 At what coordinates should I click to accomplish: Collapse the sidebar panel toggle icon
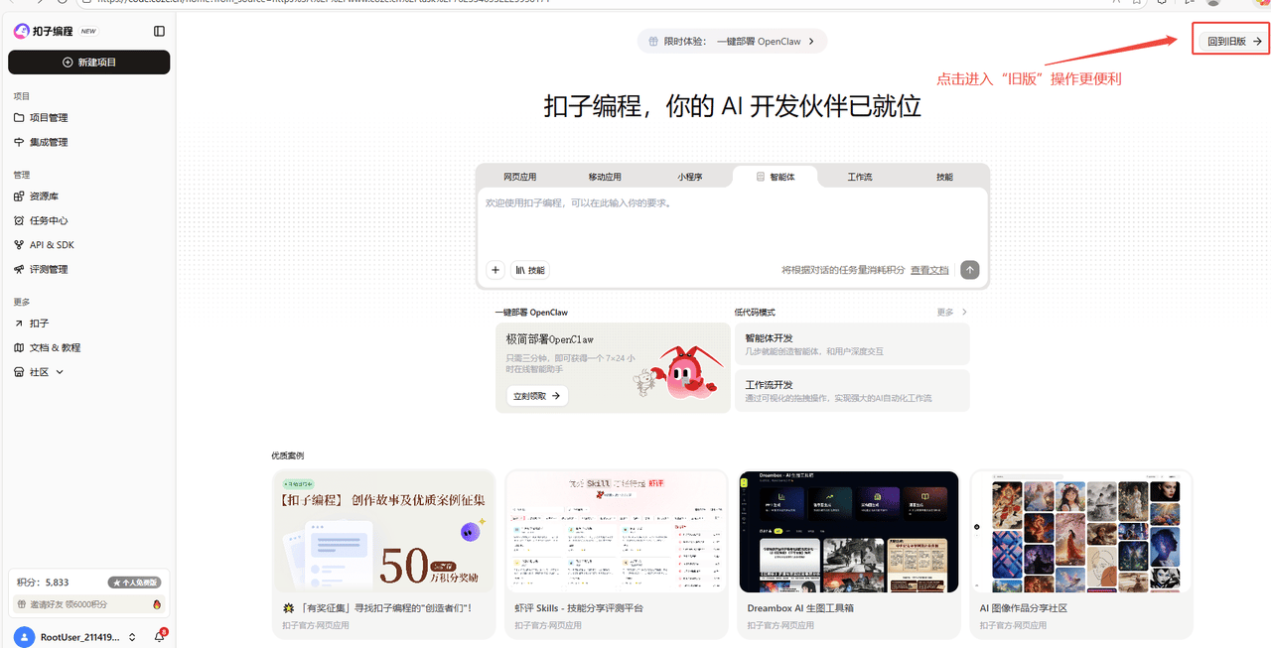[x=159, y=32]
